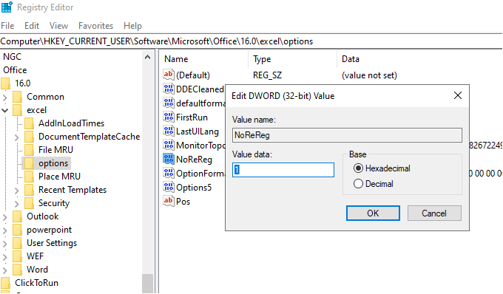Click the Options5 DWORD value icon

pyautogui.click(x=169, y=187)
